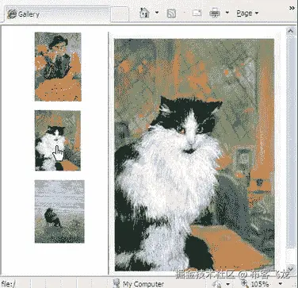Image resolution: width=298 pixels, height=288 pixels.
Task: Open the Print dropdown arrow
Action: click(227, 13)
